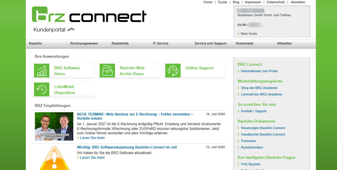
Task: Click the So erreichen Sie uns heading
Action: [257, 105]
